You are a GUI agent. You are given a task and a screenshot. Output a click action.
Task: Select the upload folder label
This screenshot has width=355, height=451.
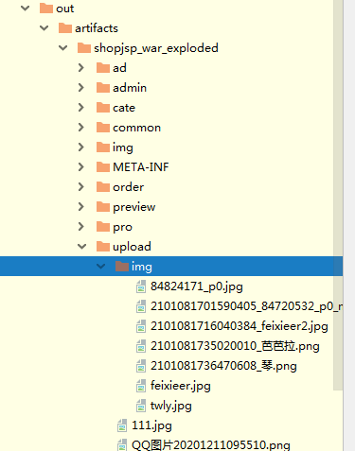point(132,247)
